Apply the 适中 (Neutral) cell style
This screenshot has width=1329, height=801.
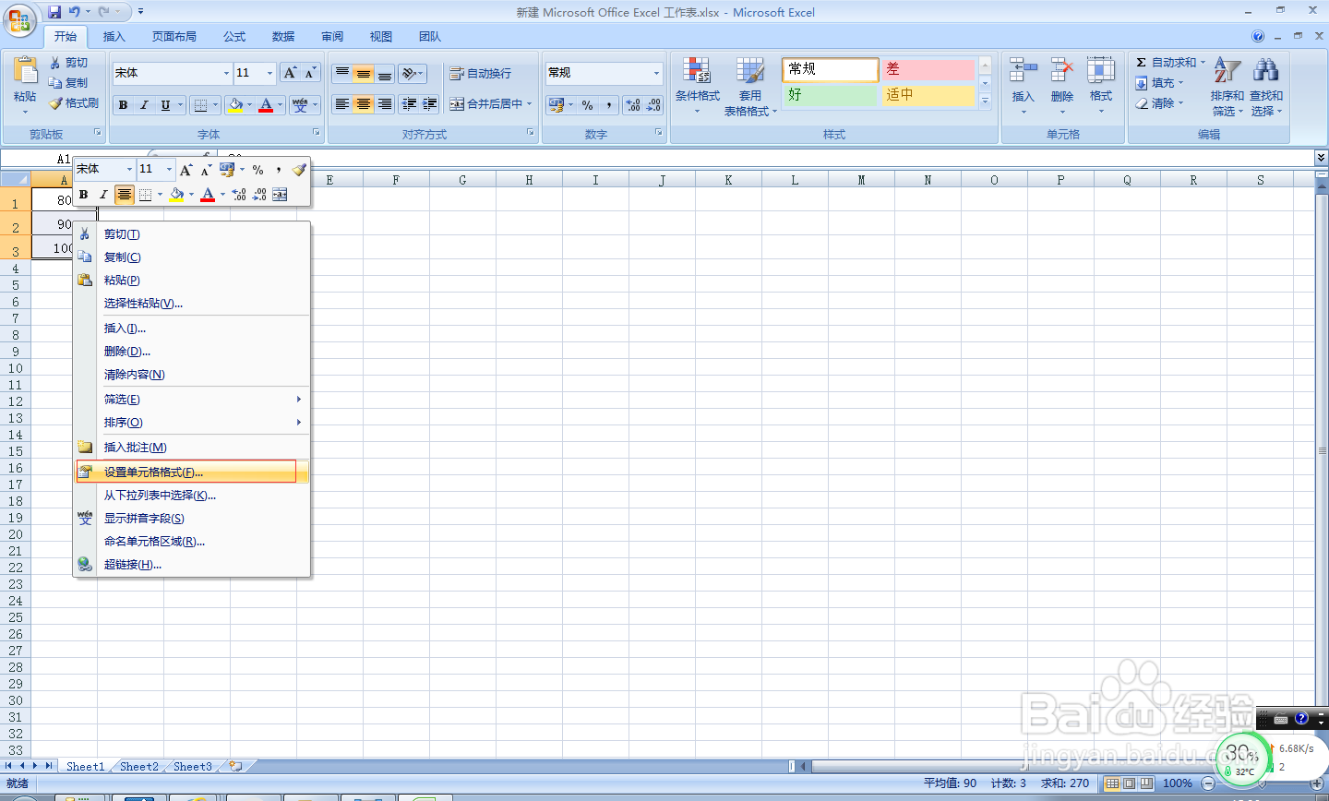tap(928, 95)
